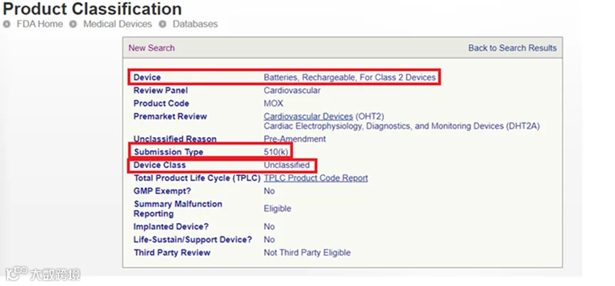Click the 'Product Code' label
The width and height of the screenshot is (615, 286).
click(161, 104)
